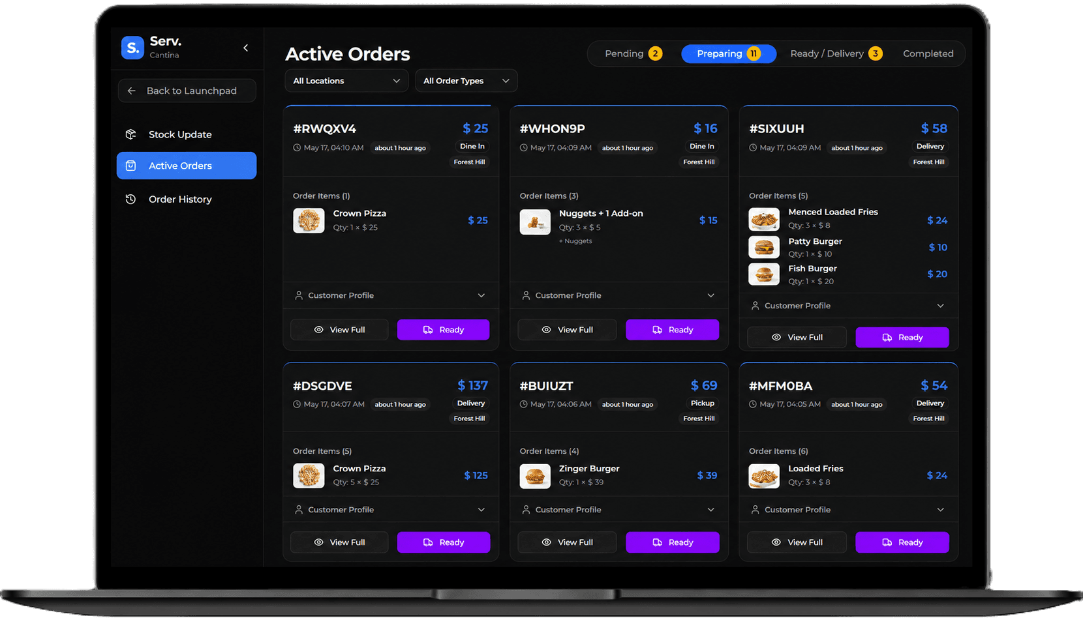View Full details of order #WHON9P
Screen dimensions: 1083x618
coord(567,330)
